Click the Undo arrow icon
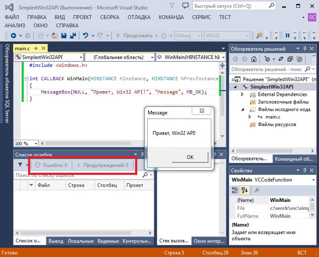 coord(85,36)
